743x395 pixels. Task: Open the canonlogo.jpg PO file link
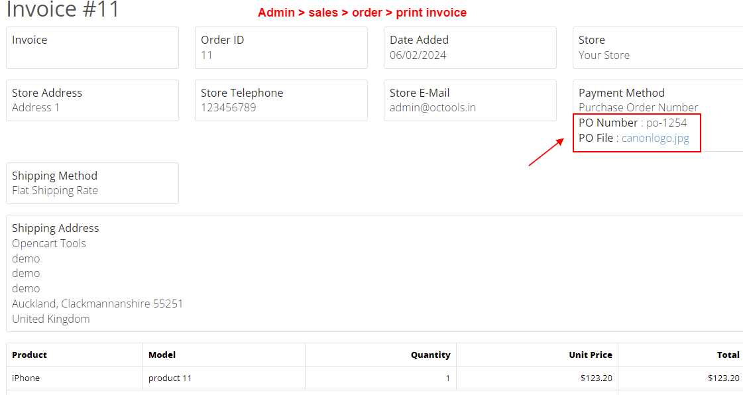656,139
